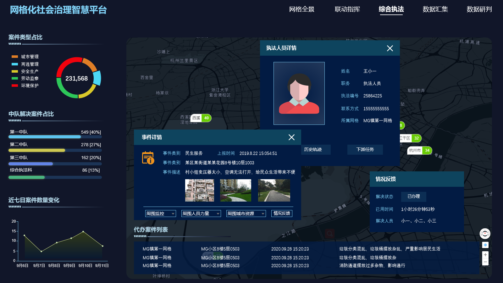503x283 pixels.
Task: Click the contact number 15555555555
Action: [x=376, y=109]
